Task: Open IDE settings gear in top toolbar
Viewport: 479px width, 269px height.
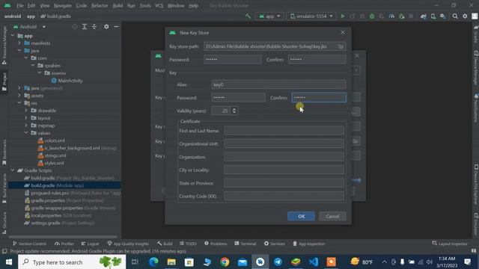Action: tap(465, 16)
